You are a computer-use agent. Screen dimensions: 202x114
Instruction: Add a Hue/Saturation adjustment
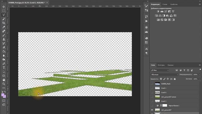coord(156,16)
